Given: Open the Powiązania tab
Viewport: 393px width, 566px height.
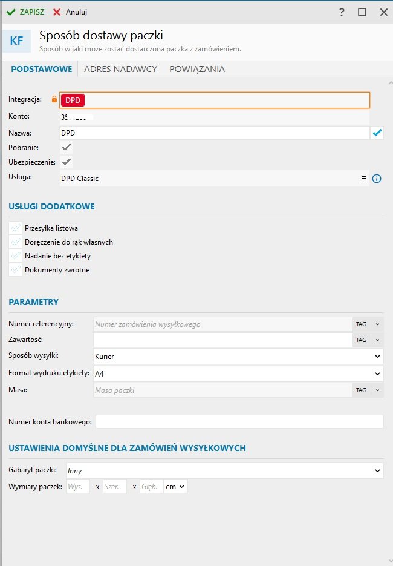Looking at the screenshot, I should [x=197, y=69].
